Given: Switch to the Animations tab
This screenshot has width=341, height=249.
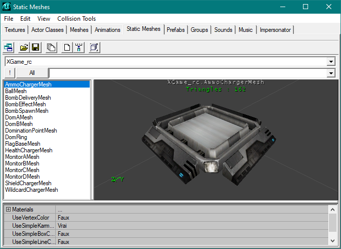Looking at the screenshot, I should (107, 30).
